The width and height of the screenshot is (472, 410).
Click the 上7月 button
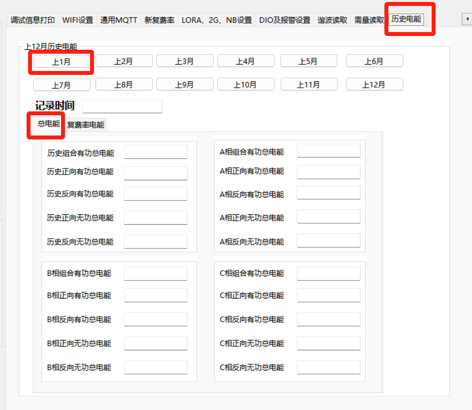pos(62,85)
